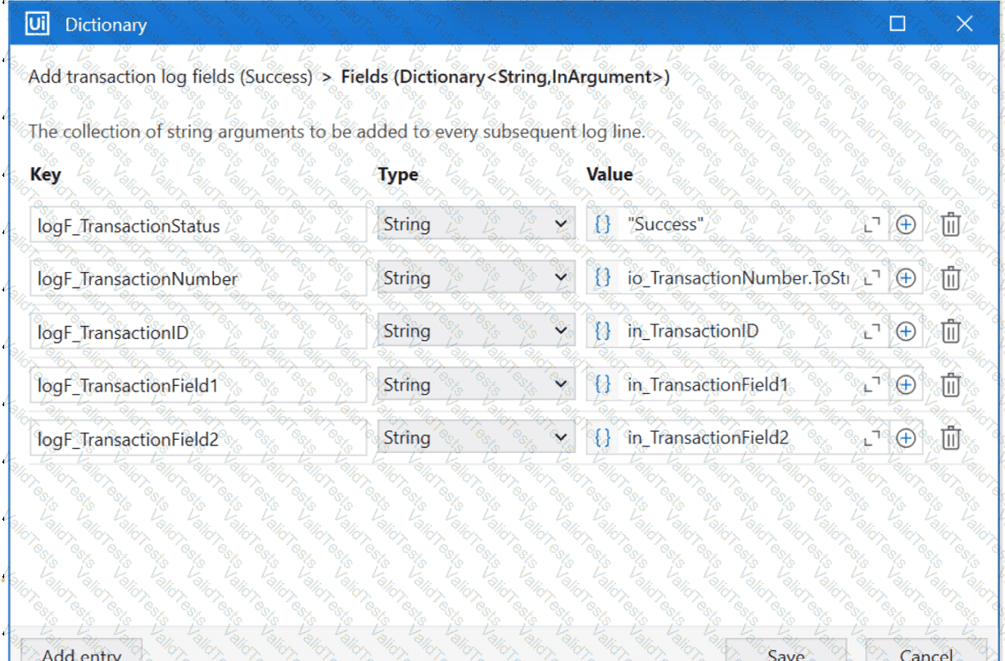This screenshot has width=1005, height=661.
Task: Click the Add entry button
Action: coord(81,651)
